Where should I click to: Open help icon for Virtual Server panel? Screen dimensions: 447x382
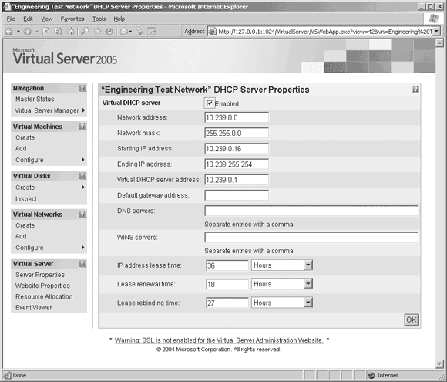coord(82,264)
